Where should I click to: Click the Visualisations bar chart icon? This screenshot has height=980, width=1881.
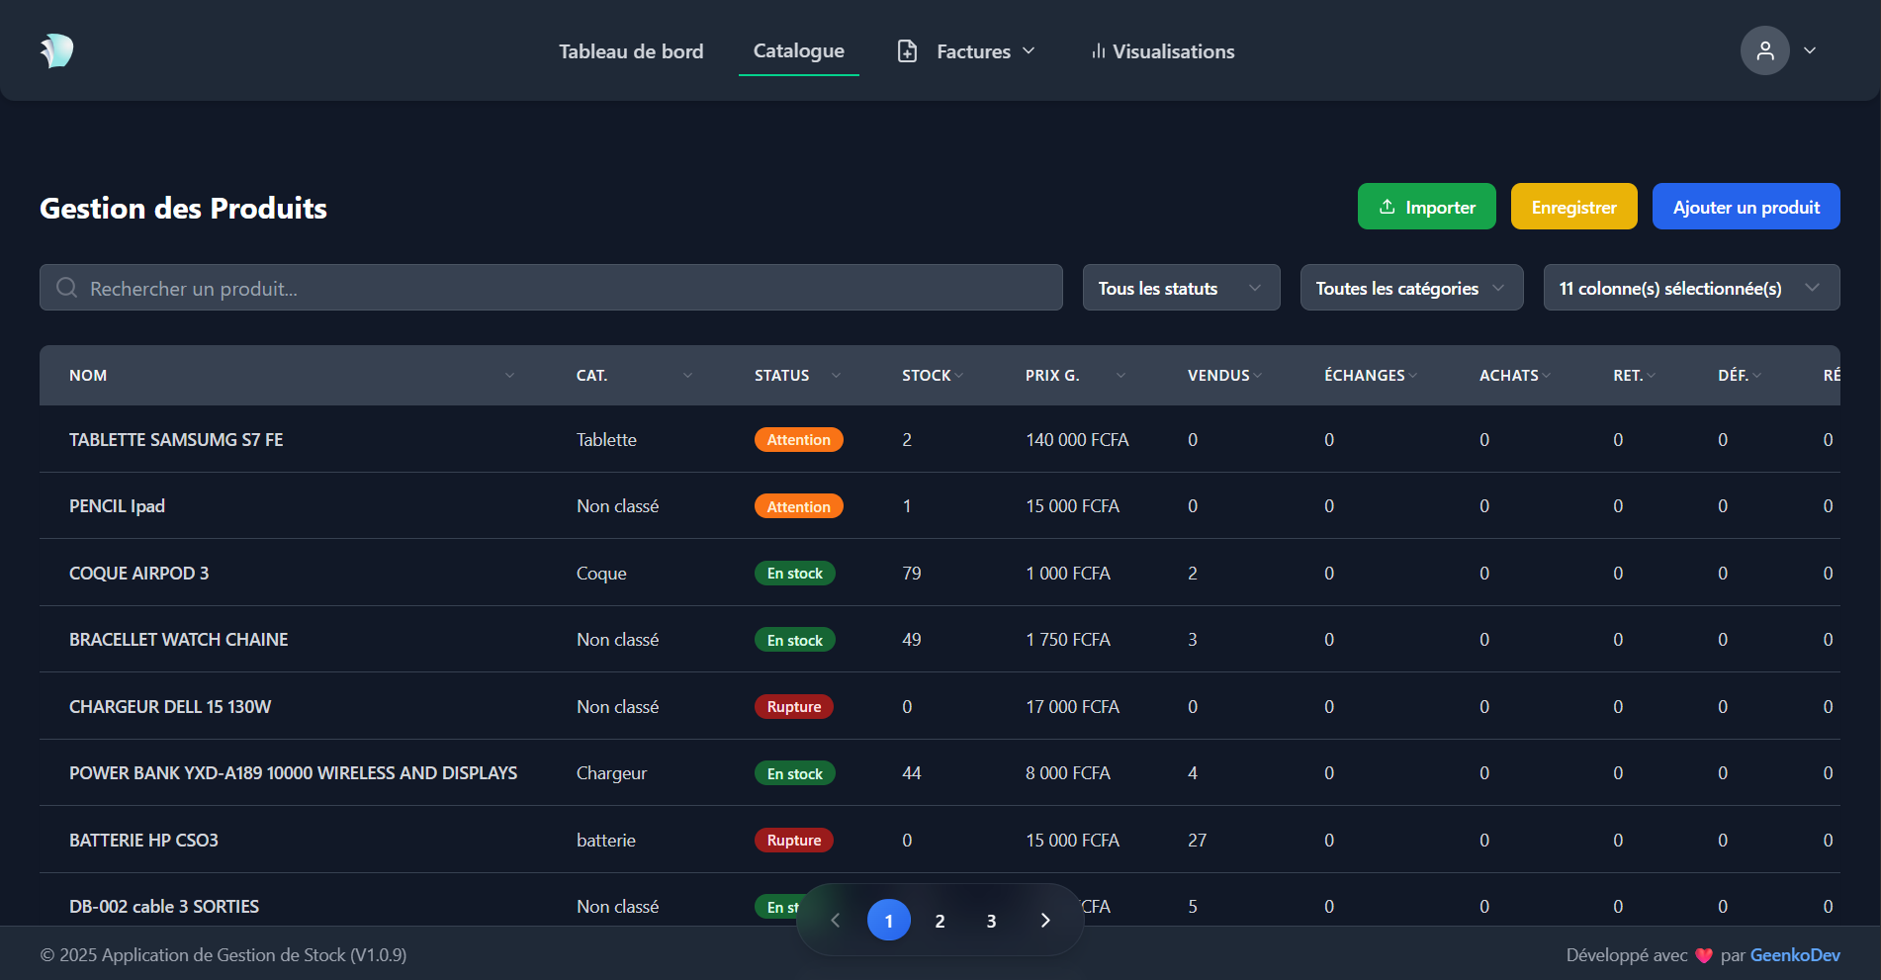[x=1098, y=51]
